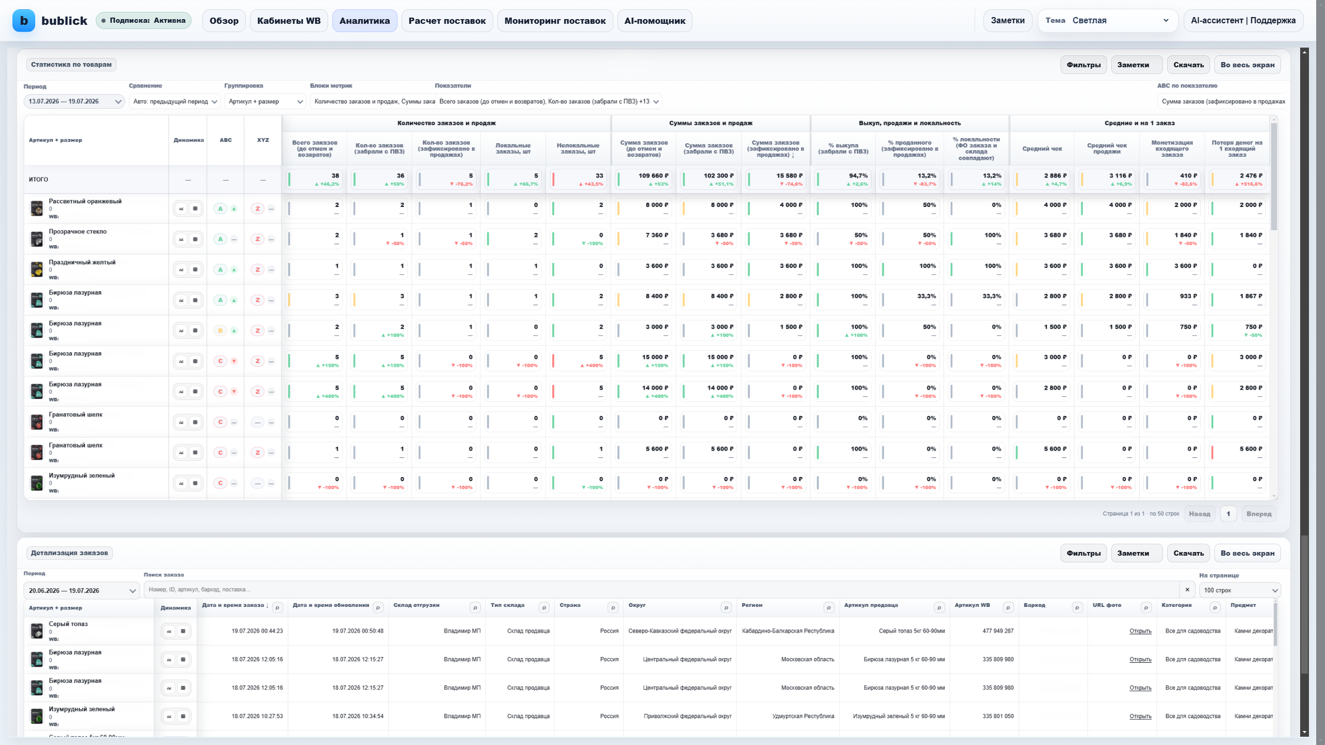Screen dimensions: 1325x745
Task: Open the Мониторинг поставок tab
Action: [x=555, y=21]
